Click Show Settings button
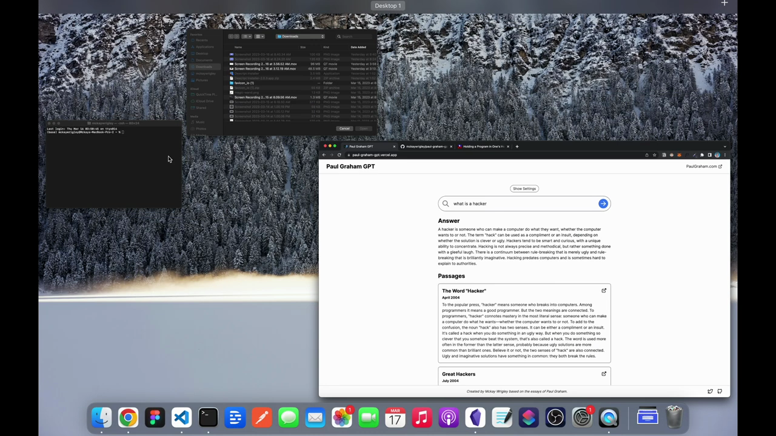The width and height of the screenshot is (776, 436). pos(524,188)
